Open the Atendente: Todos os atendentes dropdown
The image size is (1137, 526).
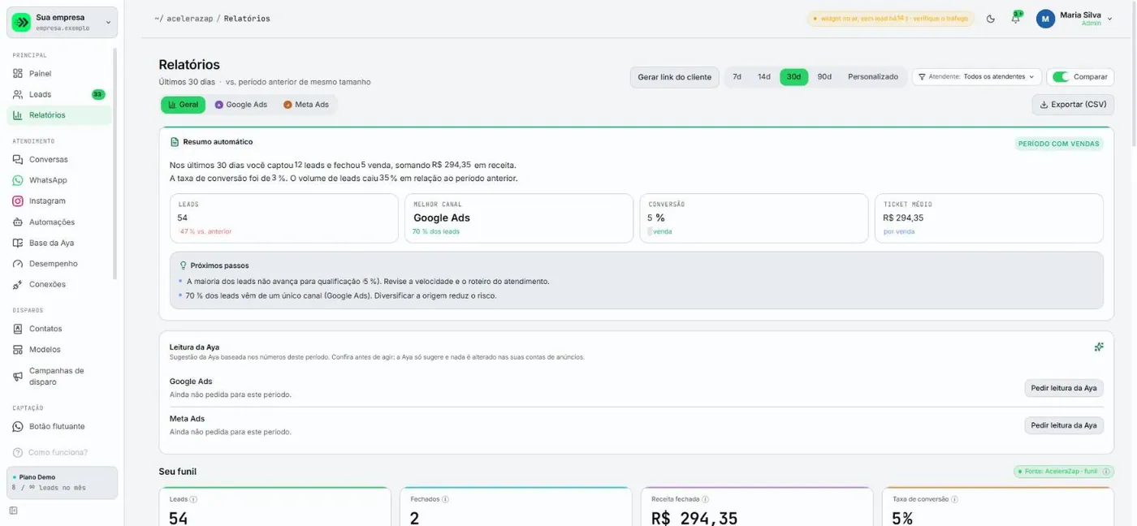coord(977,77)
